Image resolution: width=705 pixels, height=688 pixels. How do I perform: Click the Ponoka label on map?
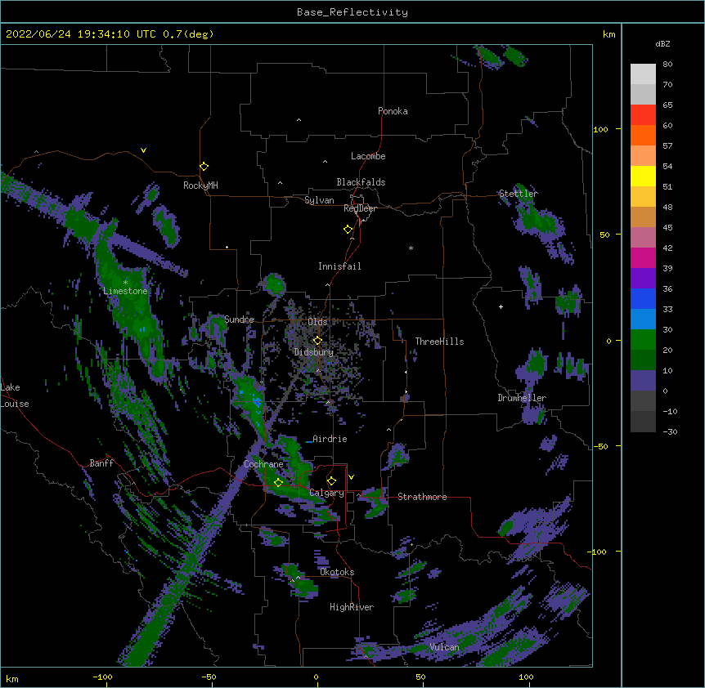(393, 111)
